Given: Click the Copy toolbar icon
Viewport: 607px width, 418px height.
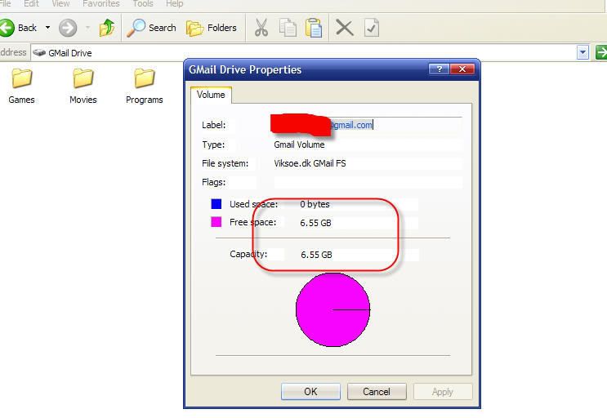Looking at the screenshot, I should point(288,28).
